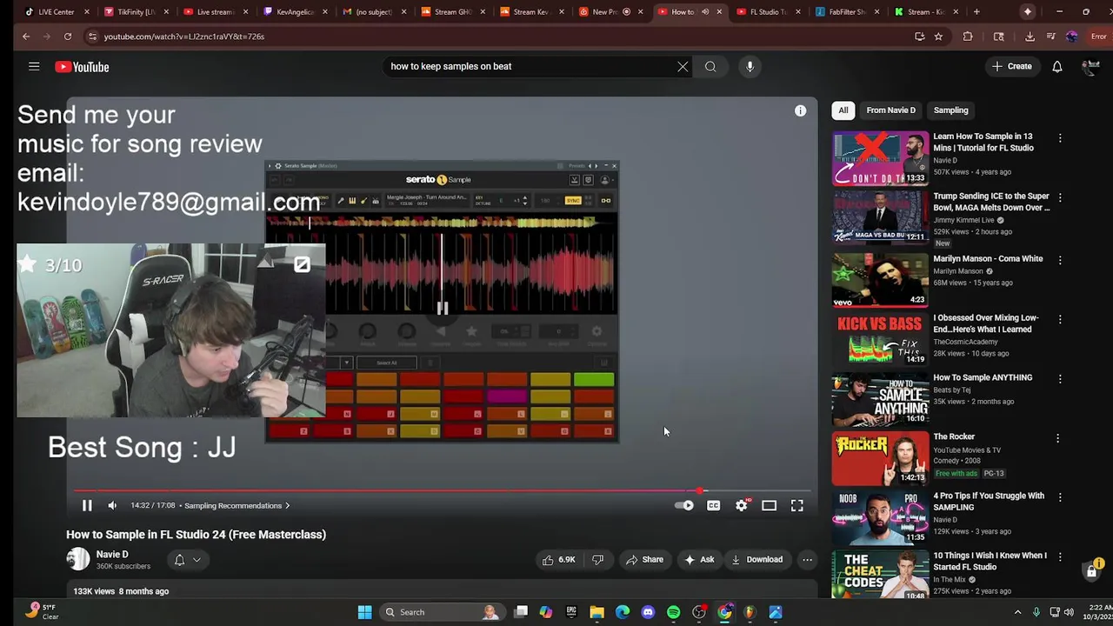Open options for Trump Sending ICE video

coord(1060,198)
